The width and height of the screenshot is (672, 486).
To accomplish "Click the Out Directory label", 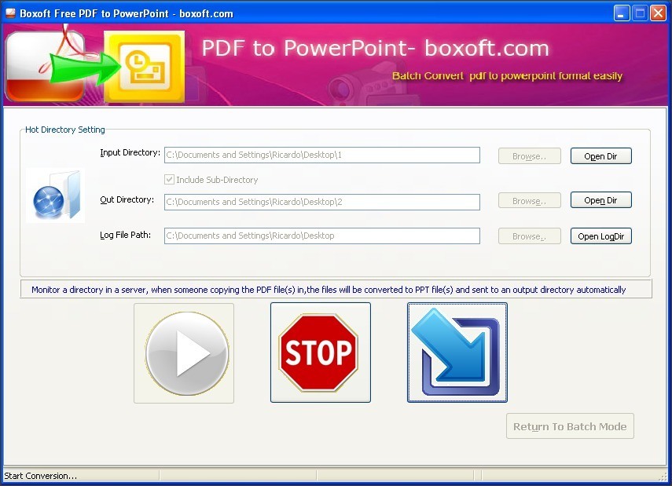I will click(127, 200).
